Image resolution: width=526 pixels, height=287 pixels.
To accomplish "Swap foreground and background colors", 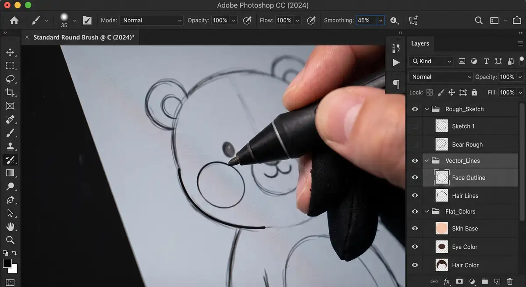I will [x=14, y=253].
